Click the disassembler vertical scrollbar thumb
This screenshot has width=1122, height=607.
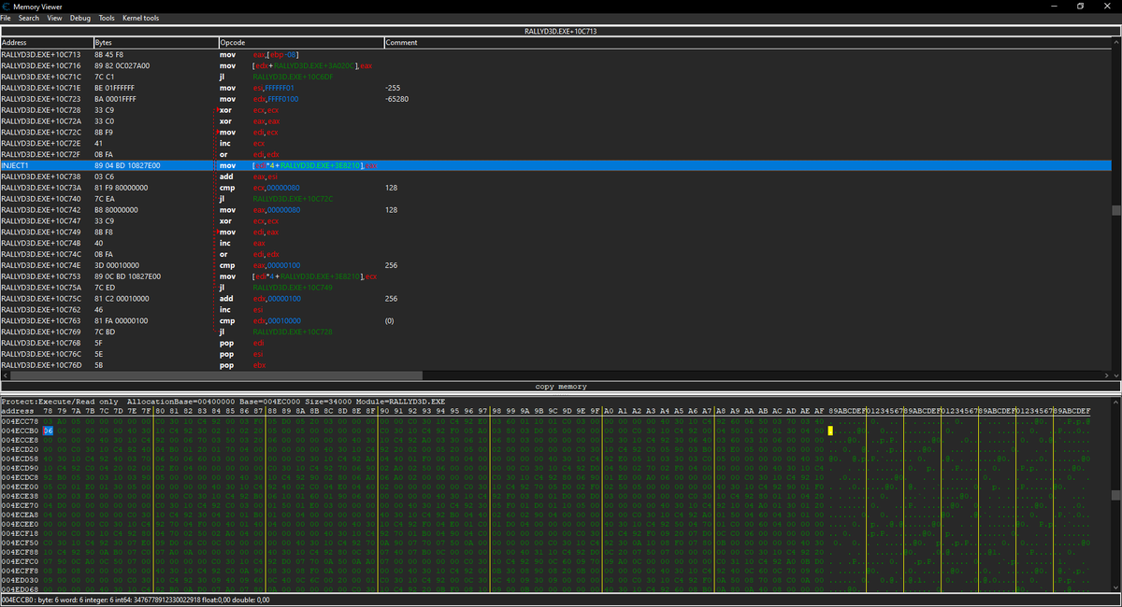1116,210
